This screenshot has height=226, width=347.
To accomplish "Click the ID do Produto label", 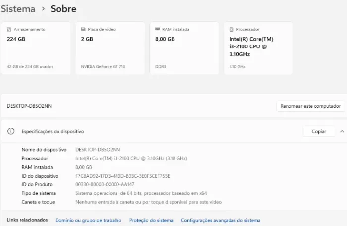I will coord(37,184).
